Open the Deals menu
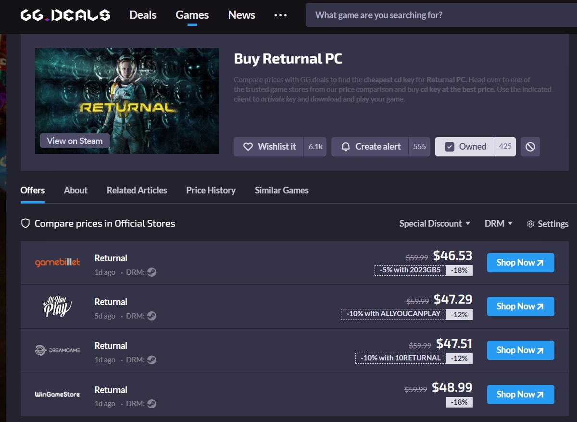Image resolution: width=577 pixels, height=422 pixels. [x=143, y=15]
